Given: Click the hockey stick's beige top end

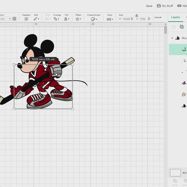Looking at the screenshot, I should (x=70, y=61).
